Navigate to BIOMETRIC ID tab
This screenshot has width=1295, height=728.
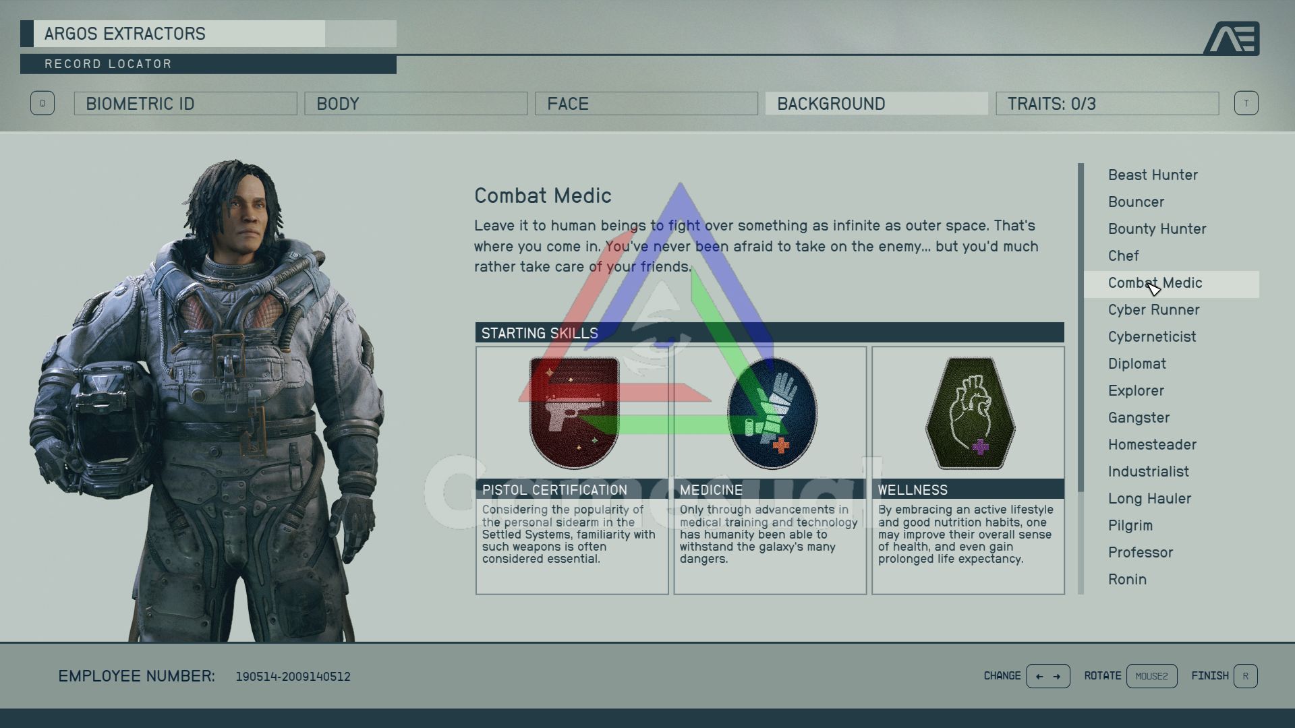point(186,104)
